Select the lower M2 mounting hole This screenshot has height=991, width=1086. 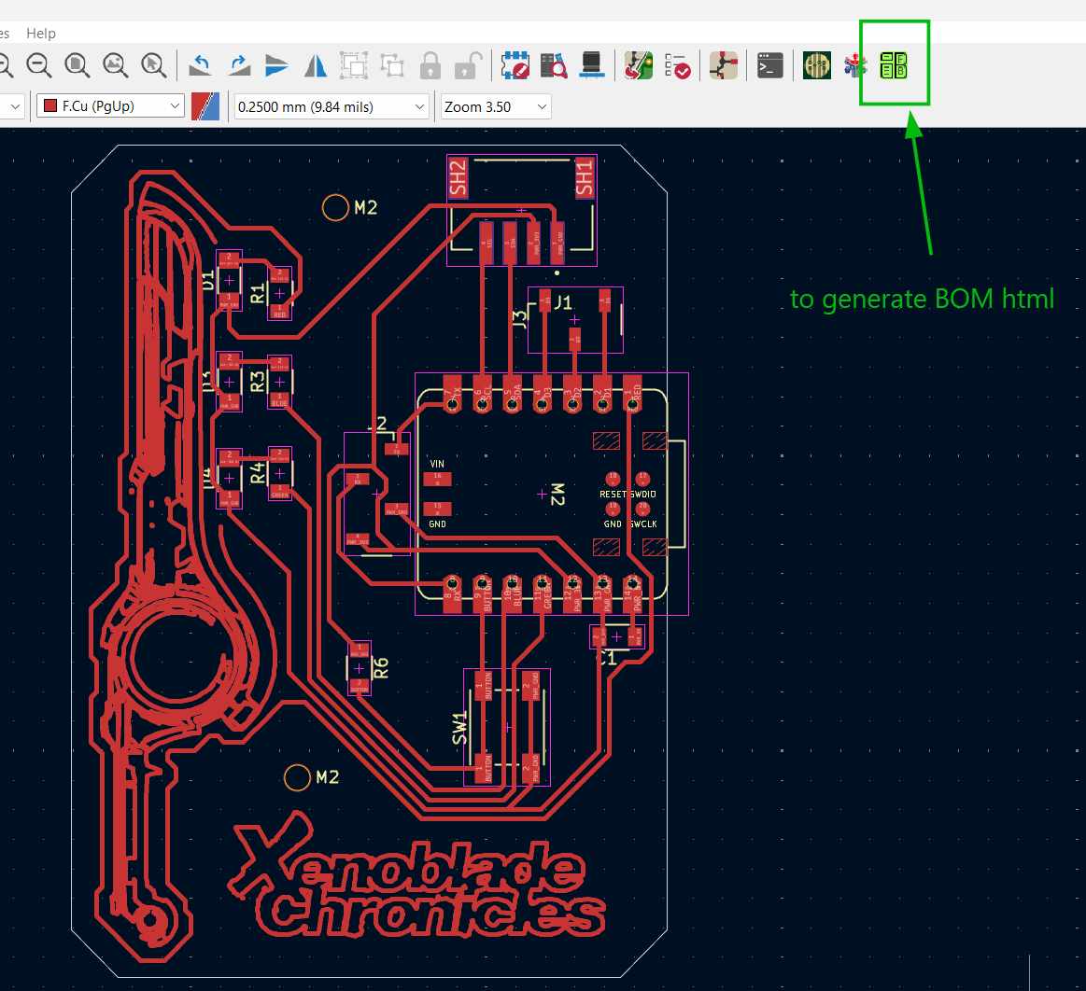pos(297,777)
